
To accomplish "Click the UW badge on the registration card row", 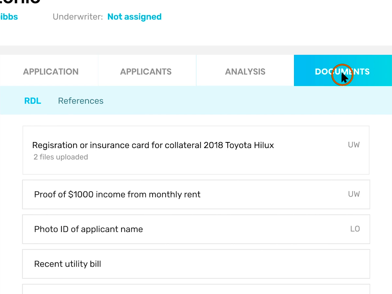I will point(354,145).
